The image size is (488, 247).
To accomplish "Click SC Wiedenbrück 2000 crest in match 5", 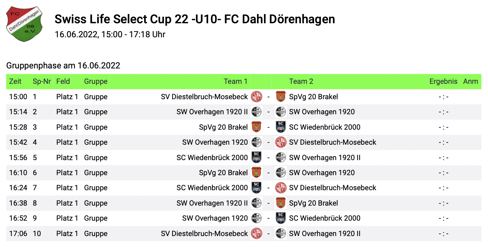I will coord(256,158).
